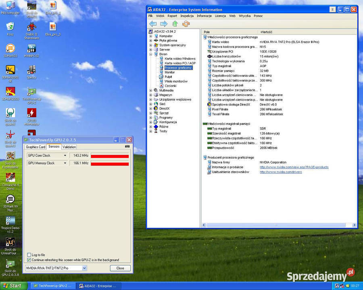Image resolution: width=363 pixels, height=290 pixels.
Task: Click the forward arrow in AIDA32 toolbar
Action: pyautogui.click(x=164, y=24)
